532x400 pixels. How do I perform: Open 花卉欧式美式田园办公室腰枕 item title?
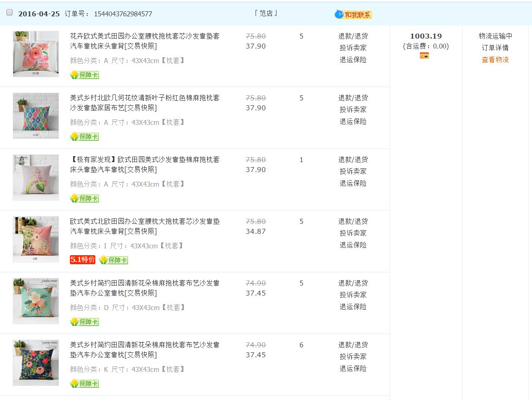point(145,41)
